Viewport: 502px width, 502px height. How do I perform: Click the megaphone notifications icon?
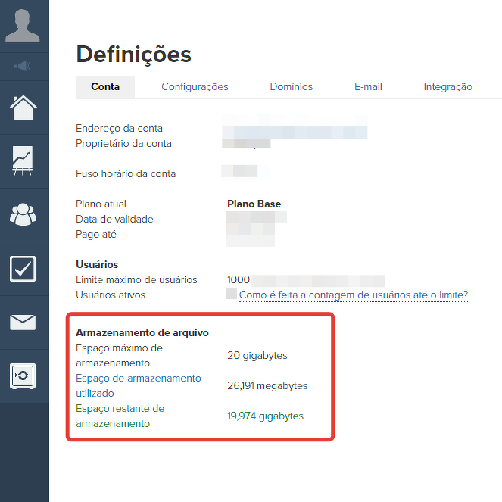23,66
